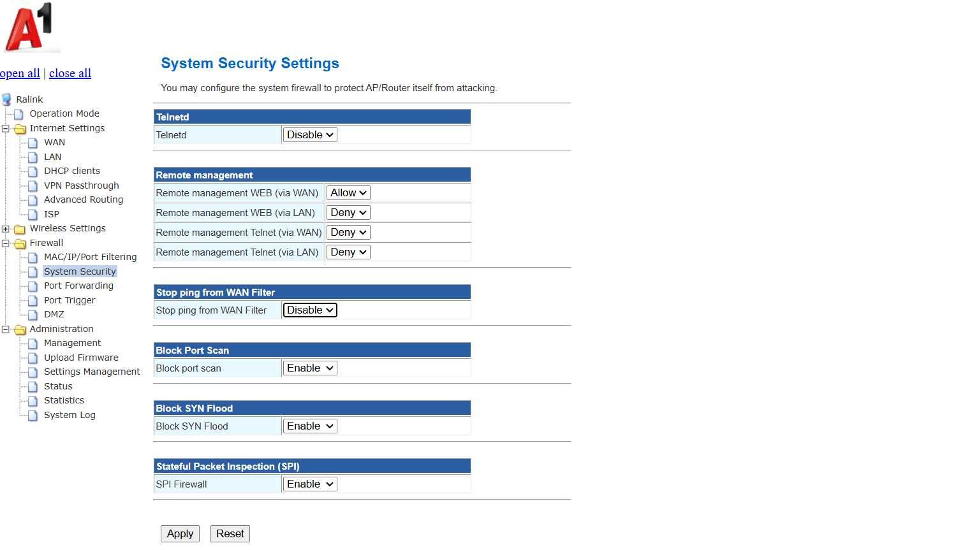
Task: Expand the Wireless Settings tree node
Action: (x=6, y=229)
